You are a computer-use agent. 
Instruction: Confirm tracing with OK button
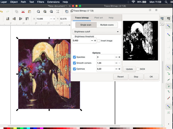click(x=151, y=77)
